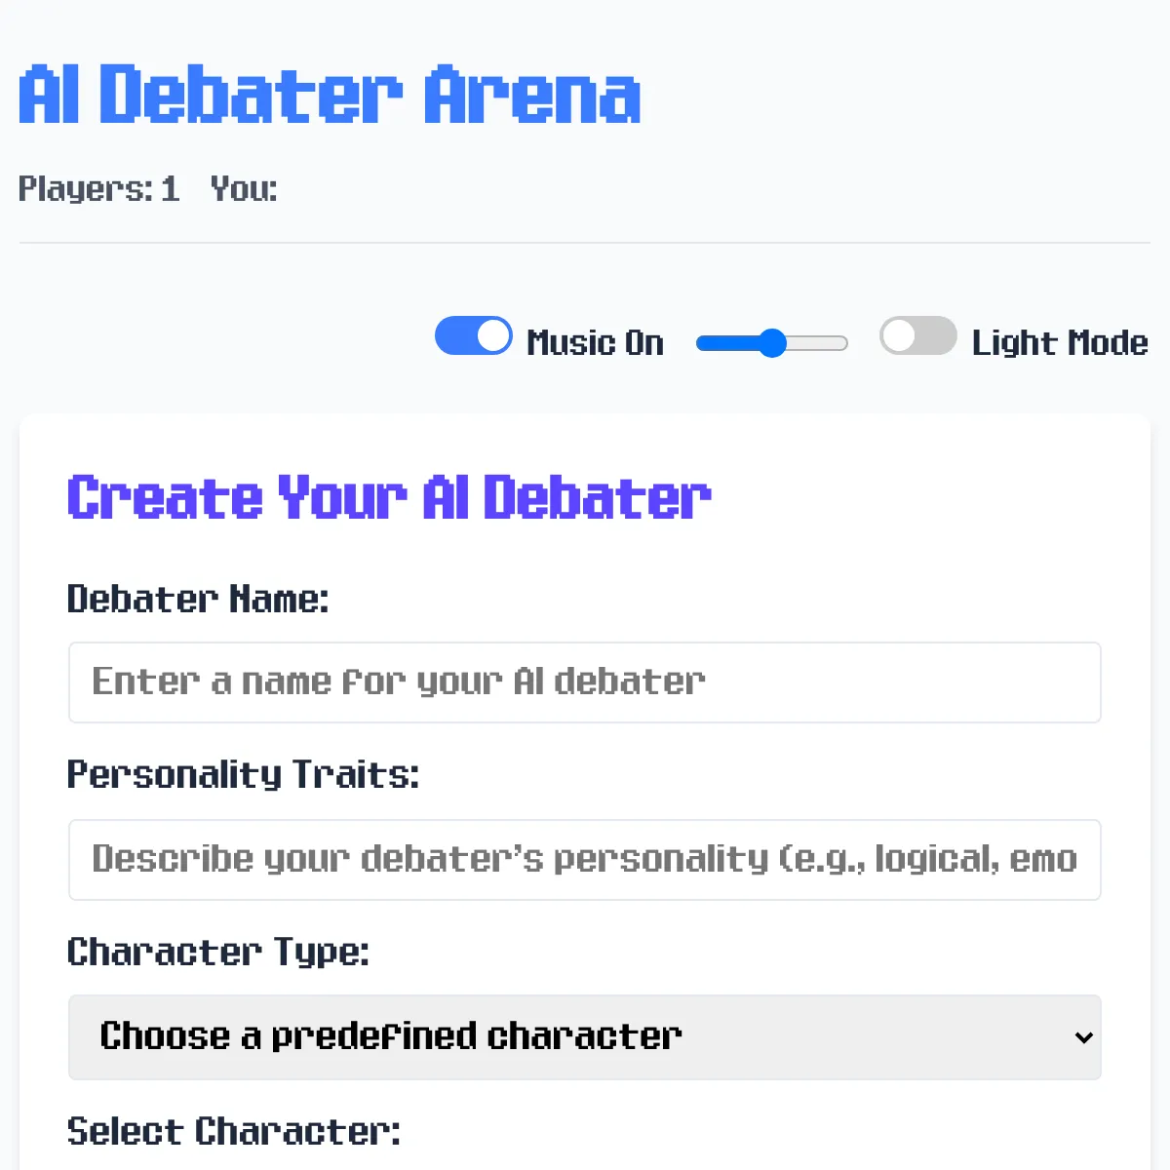Click the Select Character label
The width and height of the screenshot is (1170, 1170).
click(x=234, y=1131)
